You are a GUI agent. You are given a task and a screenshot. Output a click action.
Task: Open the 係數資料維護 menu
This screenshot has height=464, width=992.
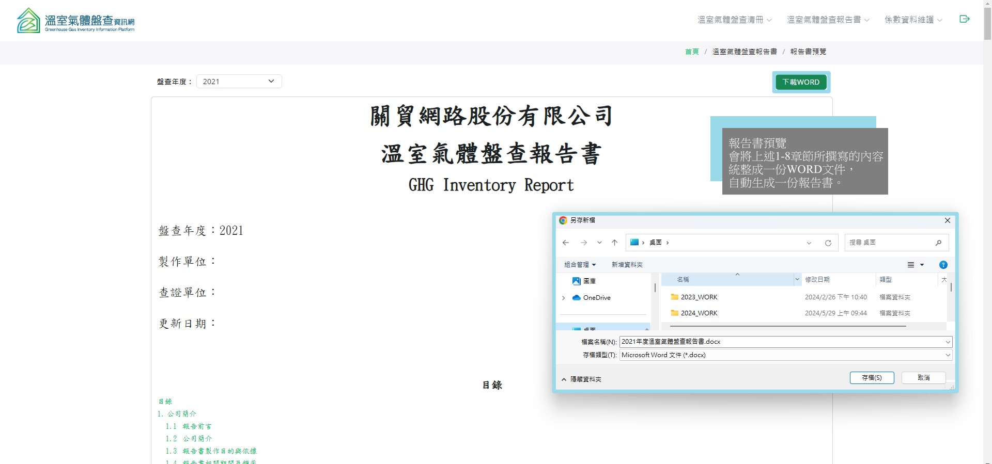[913, 20]
